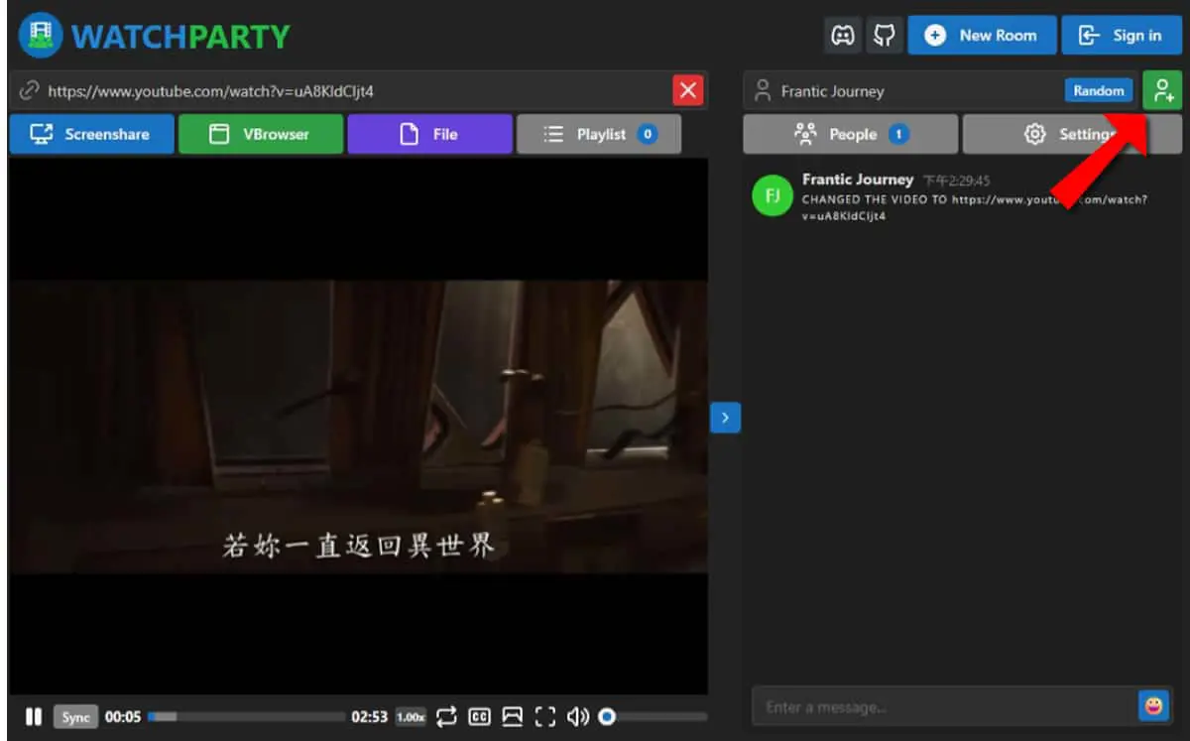Toggle closed captions CC icon
The width and height of the screenshot is (1190, 741).
pyautogui.click(x=480, y=716)
